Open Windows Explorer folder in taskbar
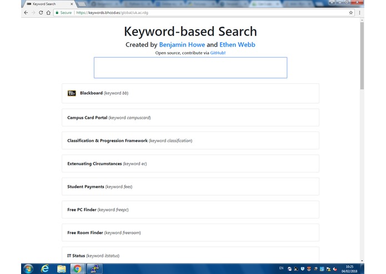This screenshot has width=386, height=274. pos(61,268)
